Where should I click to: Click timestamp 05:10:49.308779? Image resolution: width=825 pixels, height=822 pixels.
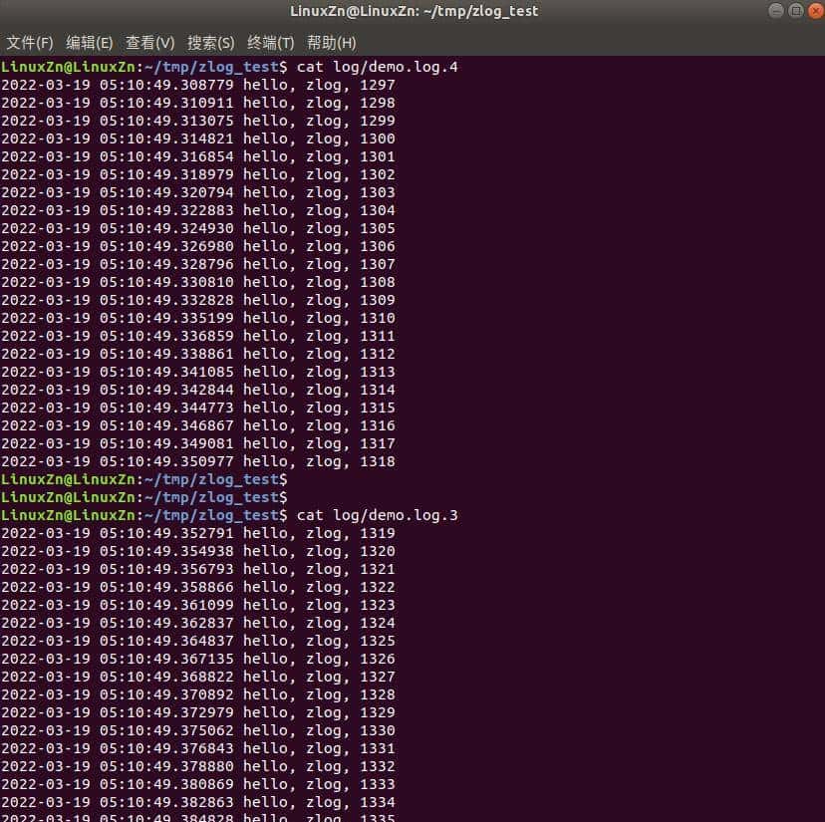pyautogui.click(x=166, y=86)
